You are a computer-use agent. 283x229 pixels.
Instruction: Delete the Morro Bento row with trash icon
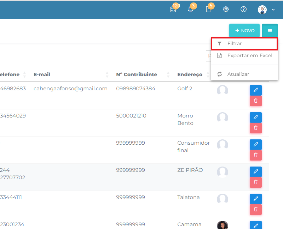pos(255,128)
